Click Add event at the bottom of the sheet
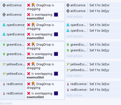 point(6,103)
